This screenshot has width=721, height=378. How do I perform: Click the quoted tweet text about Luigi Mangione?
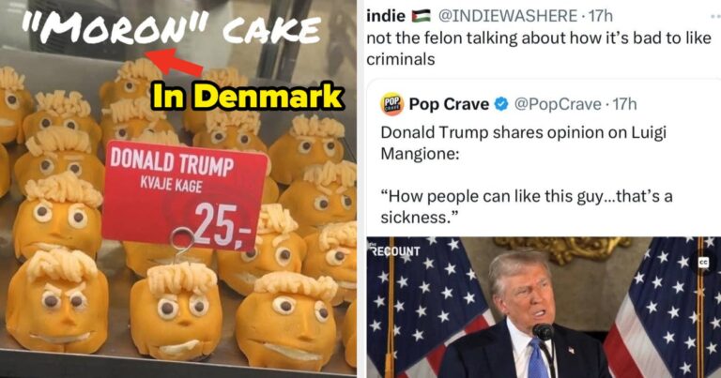(527, 174)
